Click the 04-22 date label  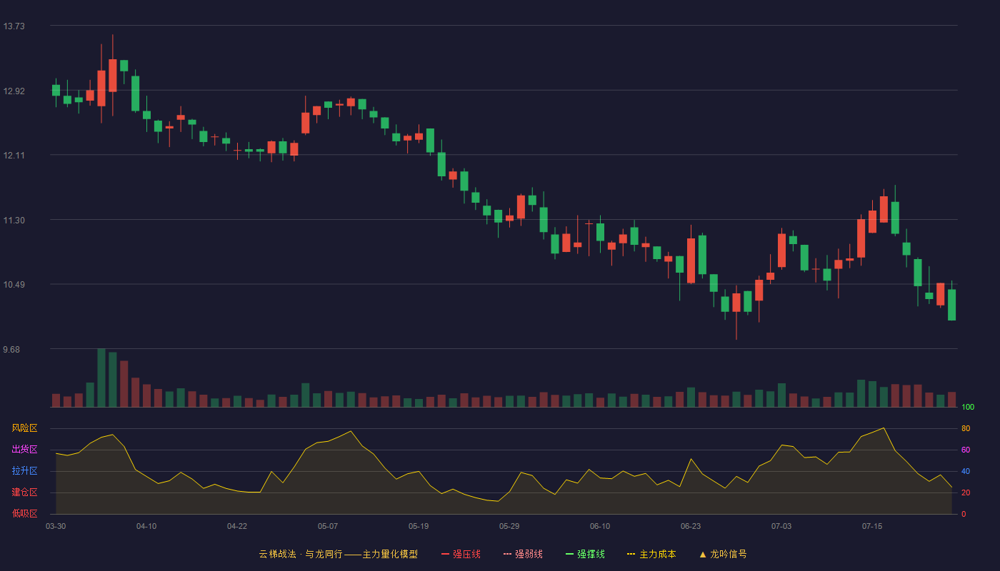click(237, 526)
